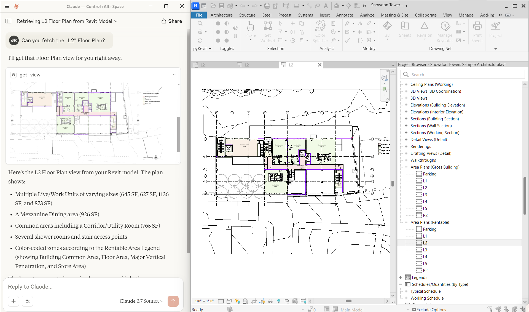Screen dimensions: 529x312
Task: Click the 1/8" = 1'-0" view scale
Action: coord(204,301)
